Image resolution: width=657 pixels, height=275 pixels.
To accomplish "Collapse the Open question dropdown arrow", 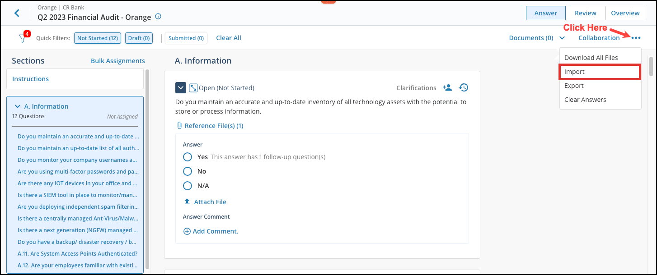I will [x=181, y=87].
